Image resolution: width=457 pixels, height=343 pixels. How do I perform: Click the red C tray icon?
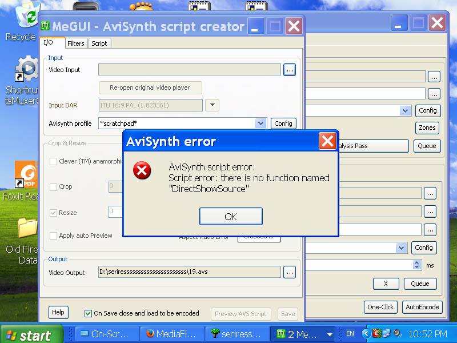pos(377,333)
